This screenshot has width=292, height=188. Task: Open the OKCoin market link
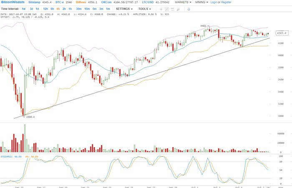click(x=106, y=2)
